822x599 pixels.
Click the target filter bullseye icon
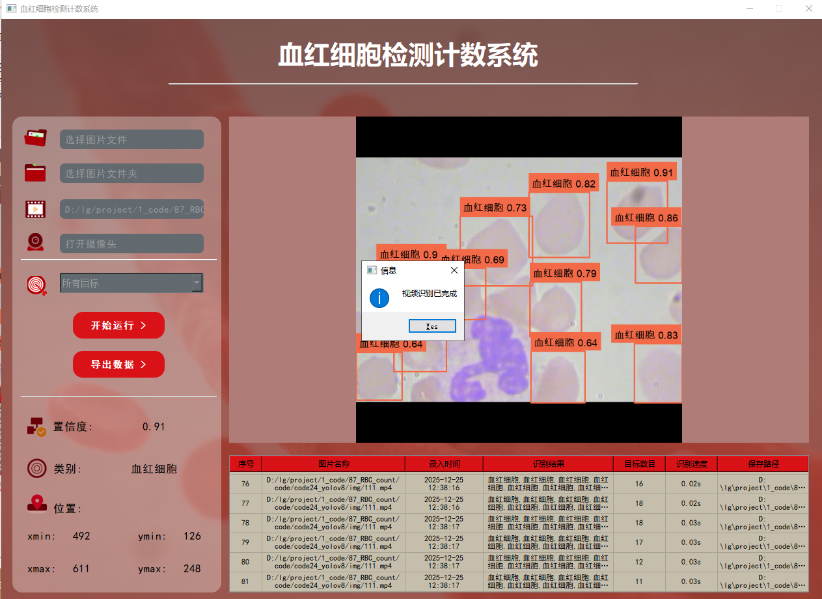coord(36,285)
